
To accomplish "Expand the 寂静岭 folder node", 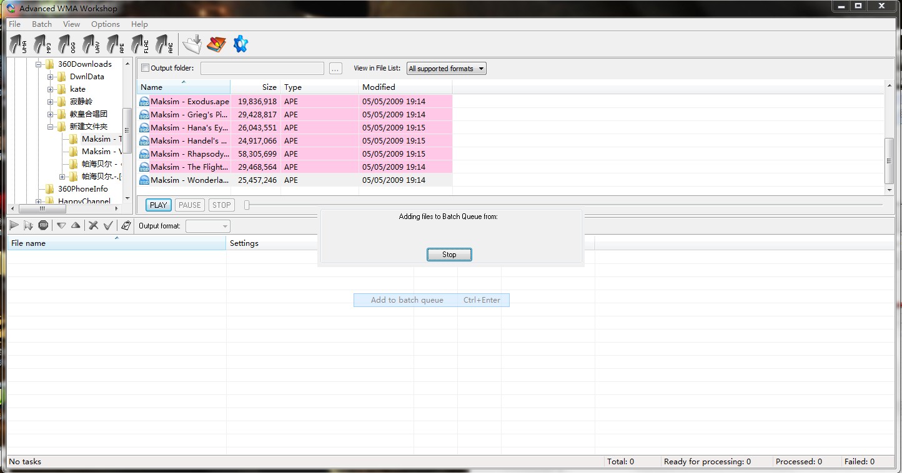I will click(51, 102).
